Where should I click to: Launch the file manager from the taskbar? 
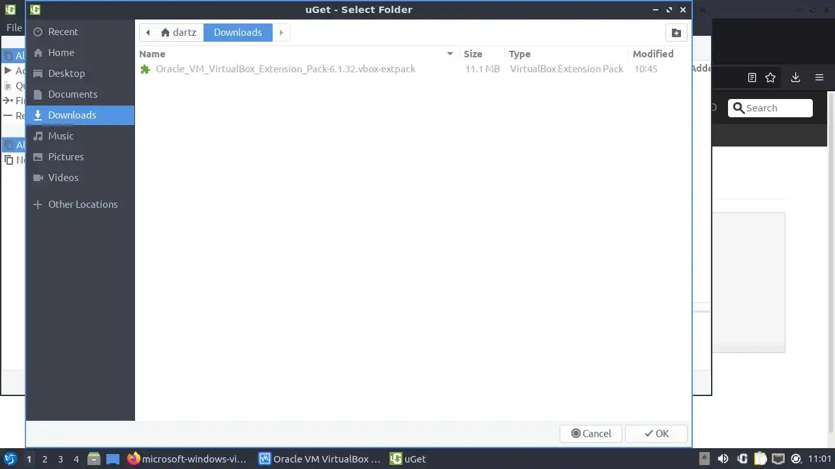coord(94,459)
